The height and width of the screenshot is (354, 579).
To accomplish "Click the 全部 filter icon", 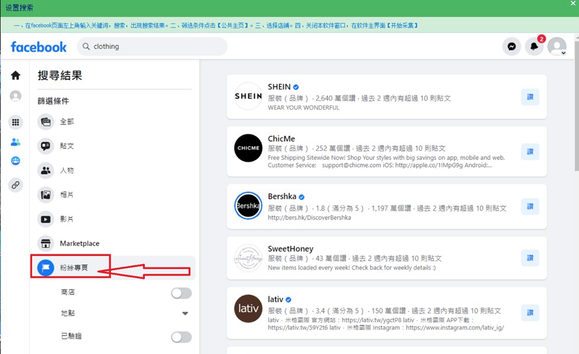I will click(46, 122).
